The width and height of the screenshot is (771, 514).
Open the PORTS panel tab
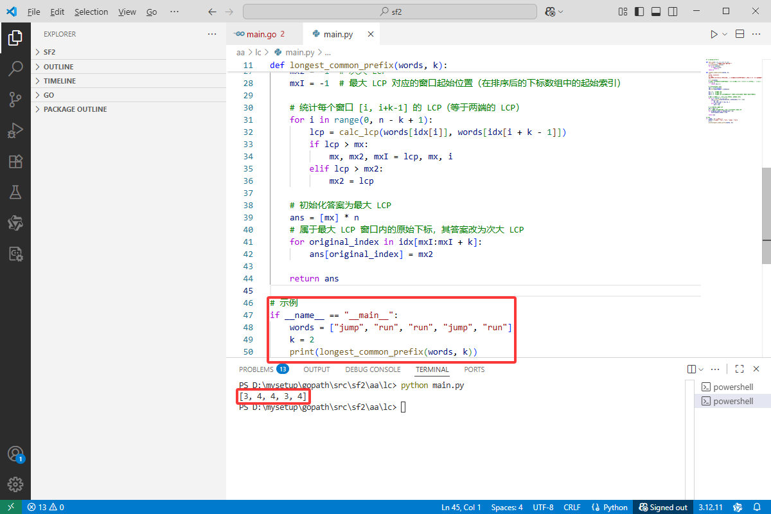coord(474,369)
